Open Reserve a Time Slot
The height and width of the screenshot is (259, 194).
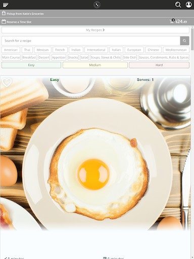(19, 22)
